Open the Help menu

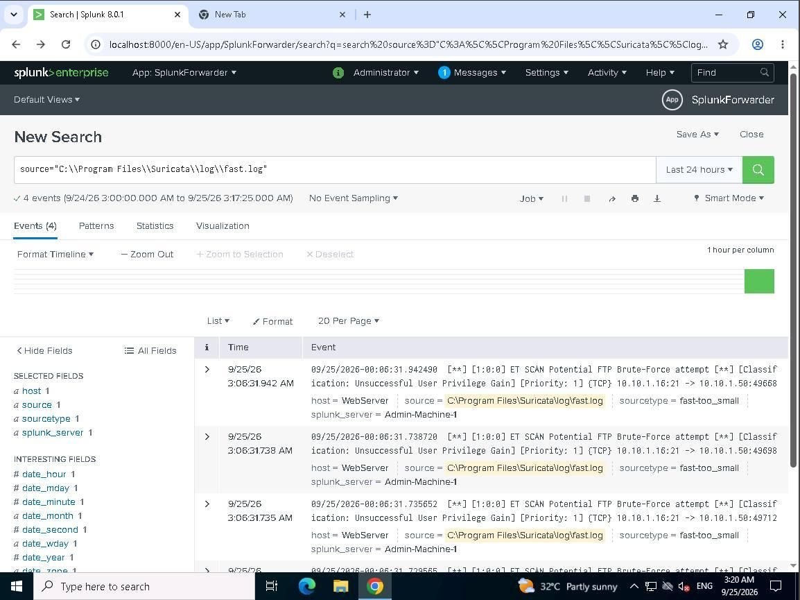[660, 73]
